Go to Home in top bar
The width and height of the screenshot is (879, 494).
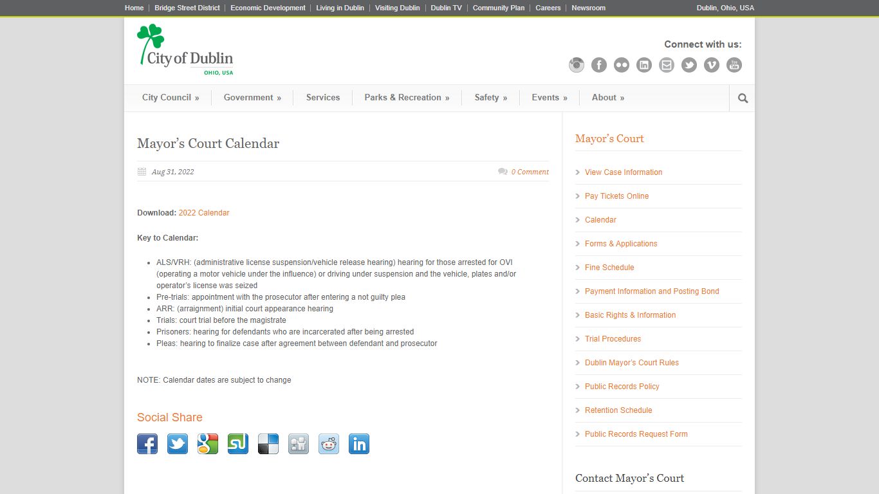(134, 8)
